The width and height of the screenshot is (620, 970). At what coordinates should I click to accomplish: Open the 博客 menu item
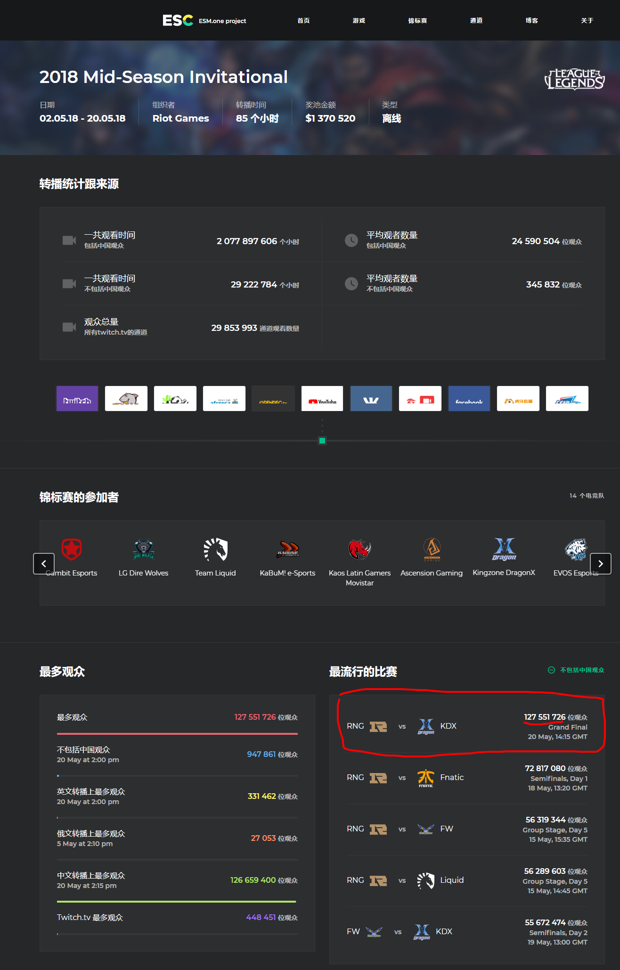pos(532,21)
